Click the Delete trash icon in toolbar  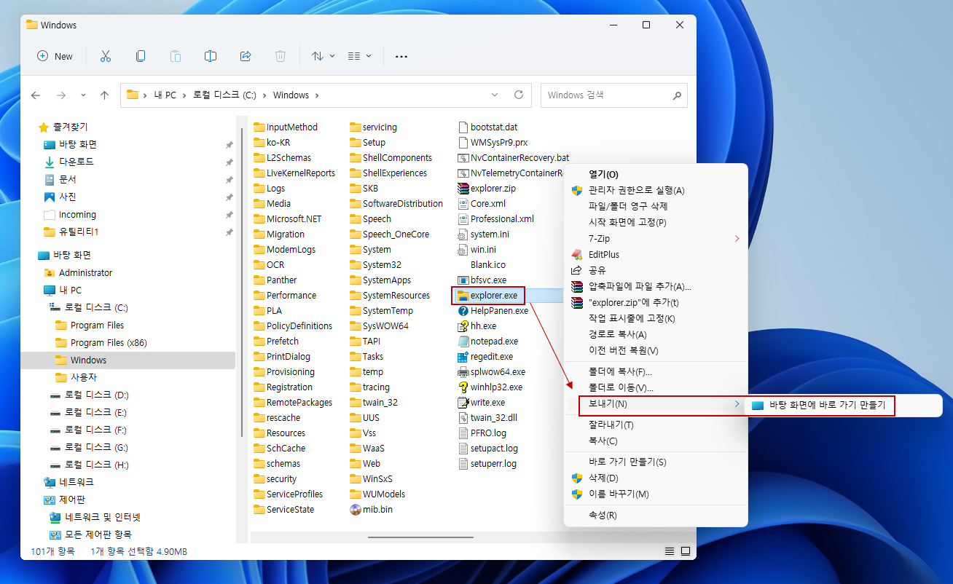coord(281,56)
